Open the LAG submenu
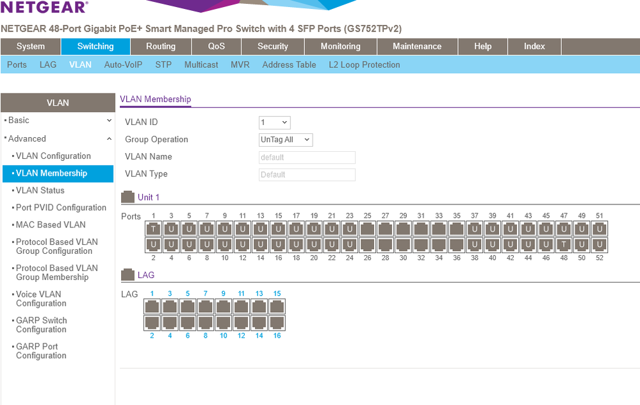 (x=48, y=65)
